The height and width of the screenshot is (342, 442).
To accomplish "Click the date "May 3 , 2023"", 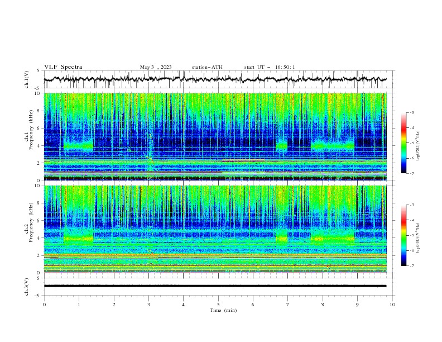I will pyautogui.click(x=156, y=67).
